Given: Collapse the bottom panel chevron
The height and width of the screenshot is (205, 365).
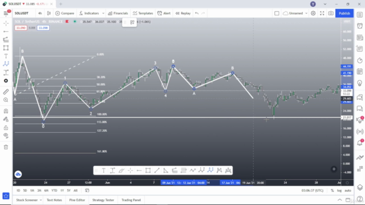Looking at the screenshot, I should [x=340, y=200].
